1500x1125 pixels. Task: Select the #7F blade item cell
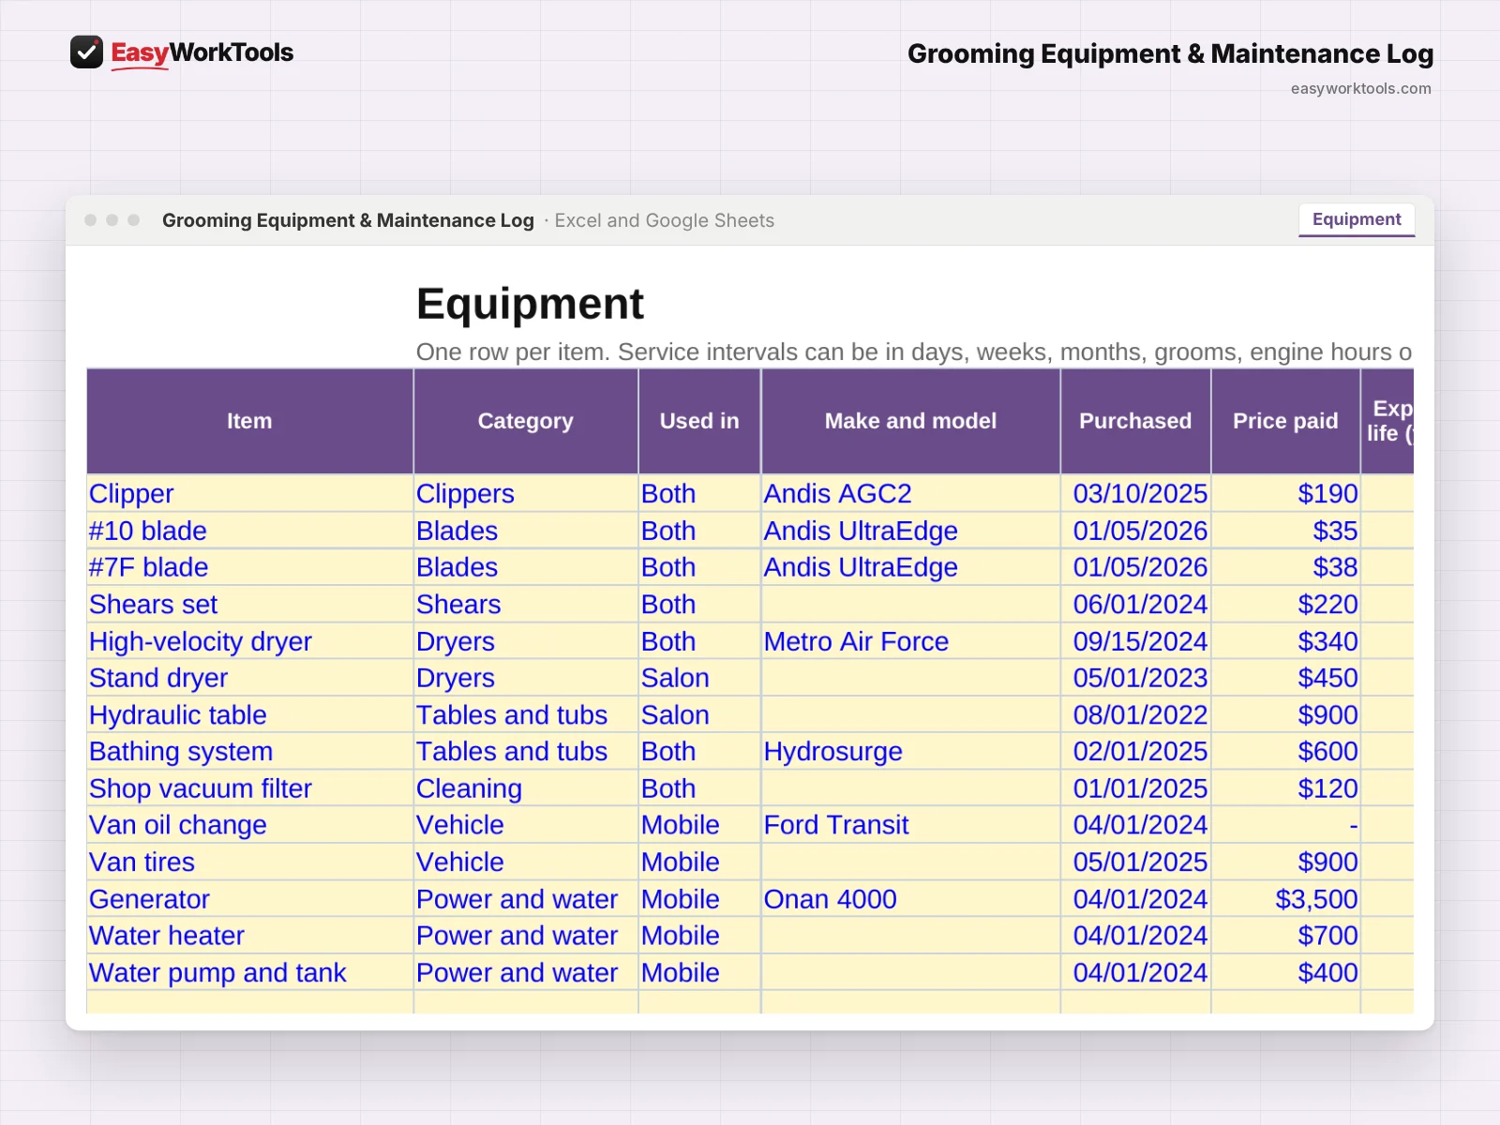point(249,567)
